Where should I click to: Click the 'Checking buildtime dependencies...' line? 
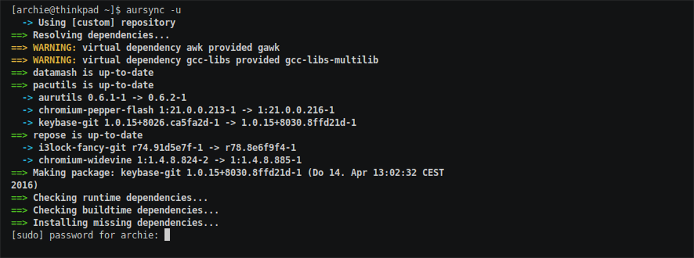click(x=115, y=210)
